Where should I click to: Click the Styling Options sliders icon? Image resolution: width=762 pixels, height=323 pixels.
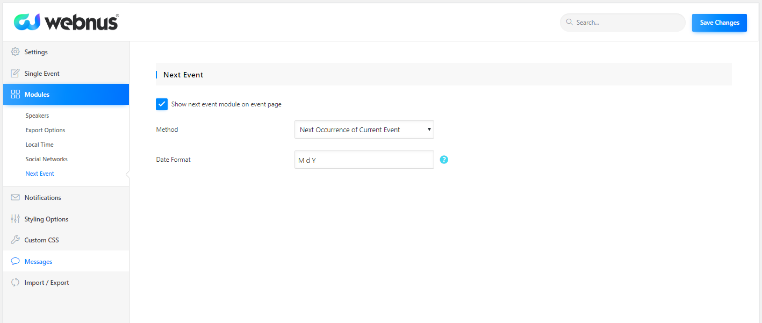15,219
